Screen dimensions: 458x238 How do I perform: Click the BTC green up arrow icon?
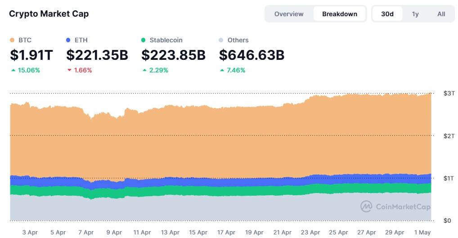(x=13, y=70)
